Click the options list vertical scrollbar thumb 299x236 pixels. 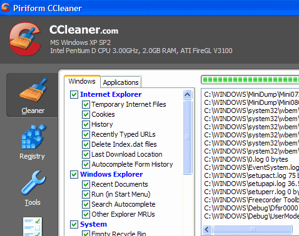tap(187, 137)
